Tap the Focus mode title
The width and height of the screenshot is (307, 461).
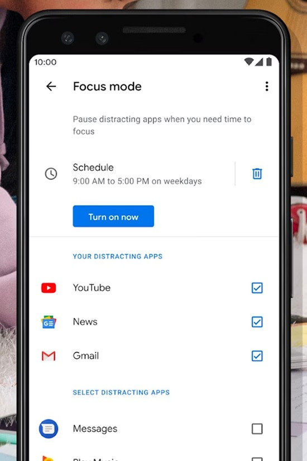coord(107,87)
